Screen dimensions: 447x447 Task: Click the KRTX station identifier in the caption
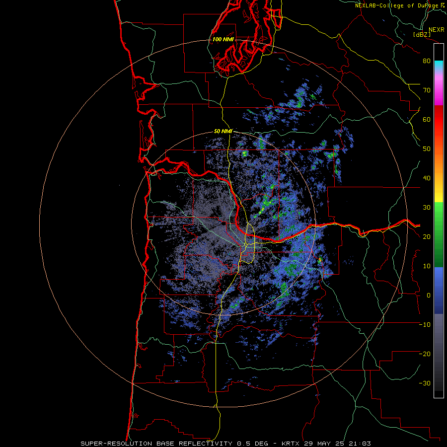click(x=292, y=444)
